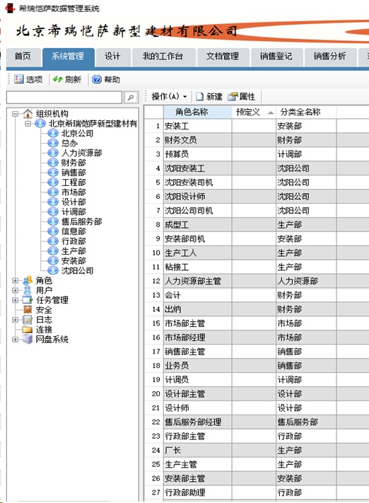Select the globe icon beside 财务部
This screenshot has height=503, width=369.
tap(53, 163)
